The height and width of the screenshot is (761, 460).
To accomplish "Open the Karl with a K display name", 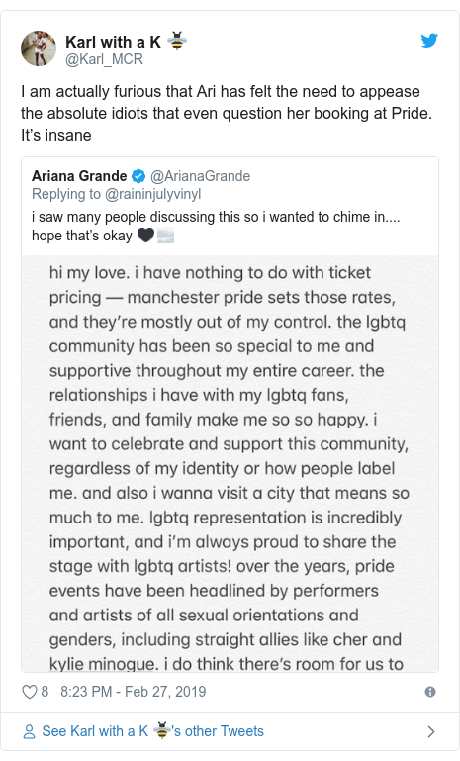I will [x=113, y=42].
